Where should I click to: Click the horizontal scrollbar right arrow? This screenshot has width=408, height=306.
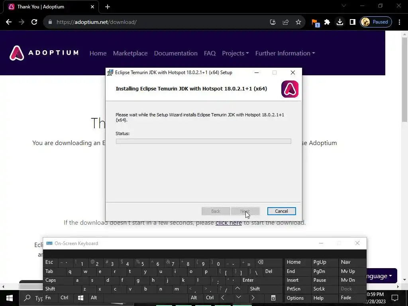pyautogui.click(x=398, y=286)
